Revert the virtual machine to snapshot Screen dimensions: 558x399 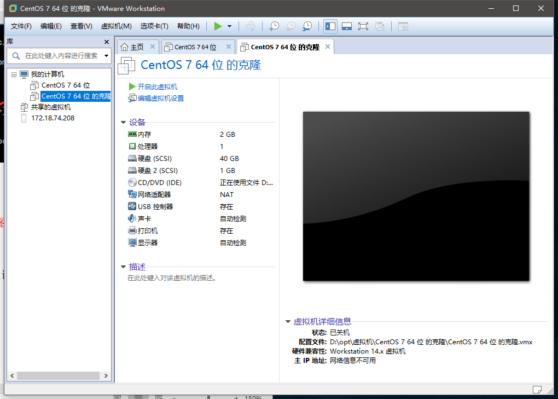point(290,26)
